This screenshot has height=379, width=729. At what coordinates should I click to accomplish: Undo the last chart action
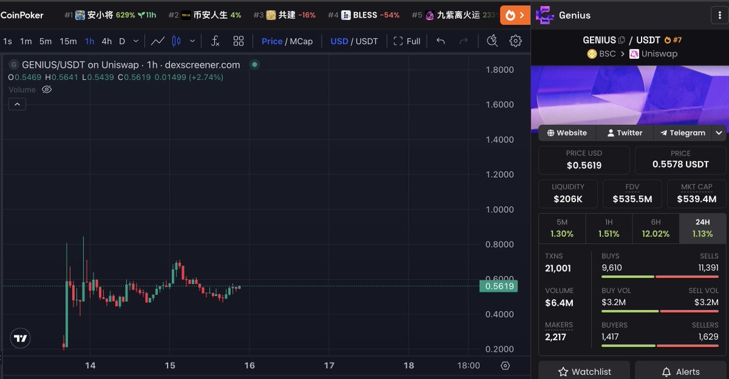coord(441,41)
